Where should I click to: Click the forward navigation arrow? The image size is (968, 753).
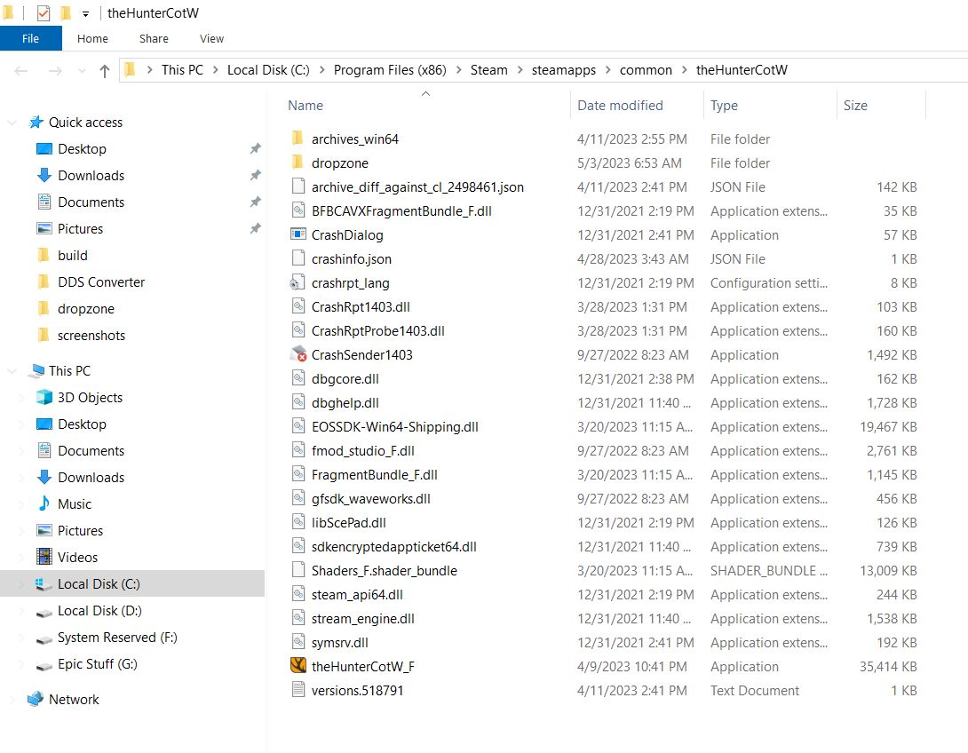tap(55, 71)
